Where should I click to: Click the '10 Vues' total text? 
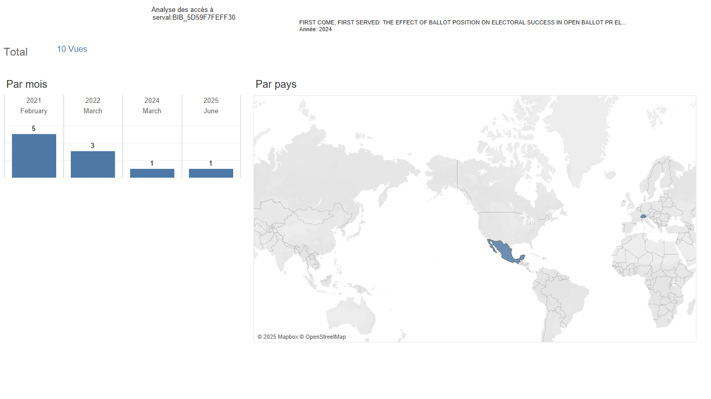[x=72, y=49]
